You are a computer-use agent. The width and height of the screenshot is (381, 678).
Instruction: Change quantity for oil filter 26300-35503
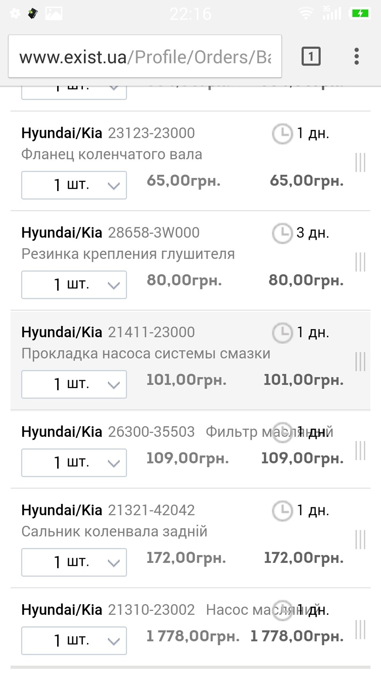pos(74,463)
